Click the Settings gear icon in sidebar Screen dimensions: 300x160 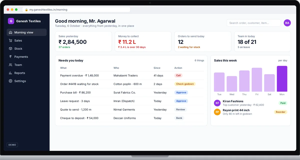click(10, 81)
